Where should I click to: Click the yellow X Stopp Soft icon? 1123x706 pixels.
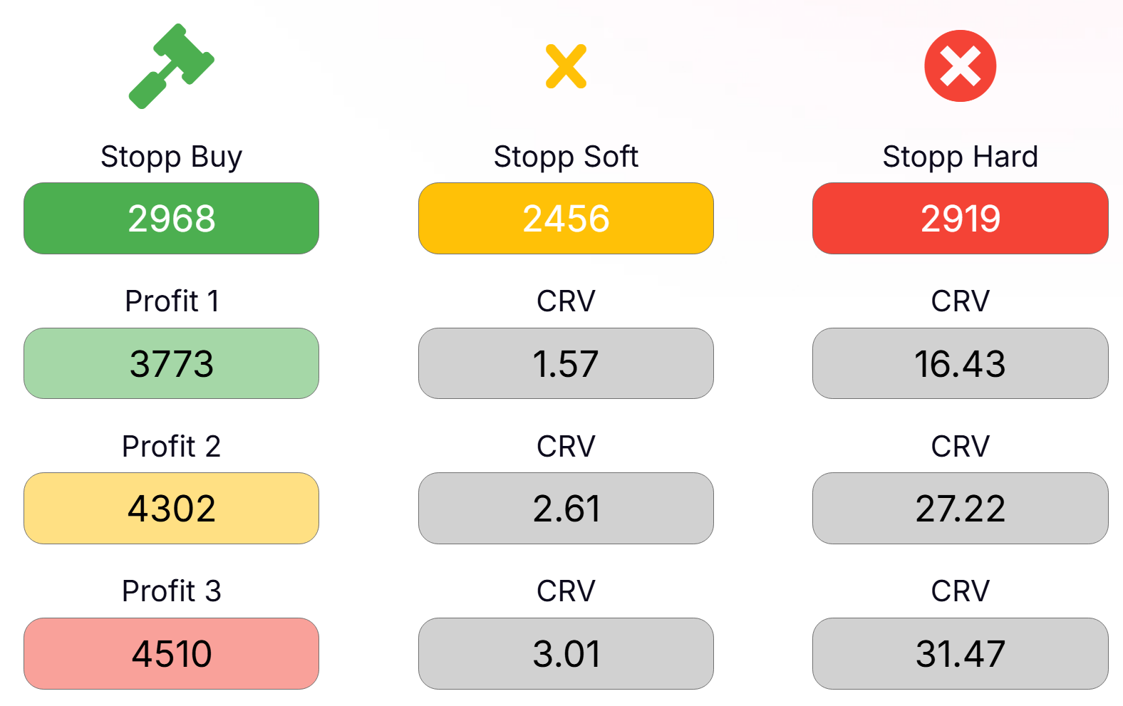click(566, 66)
